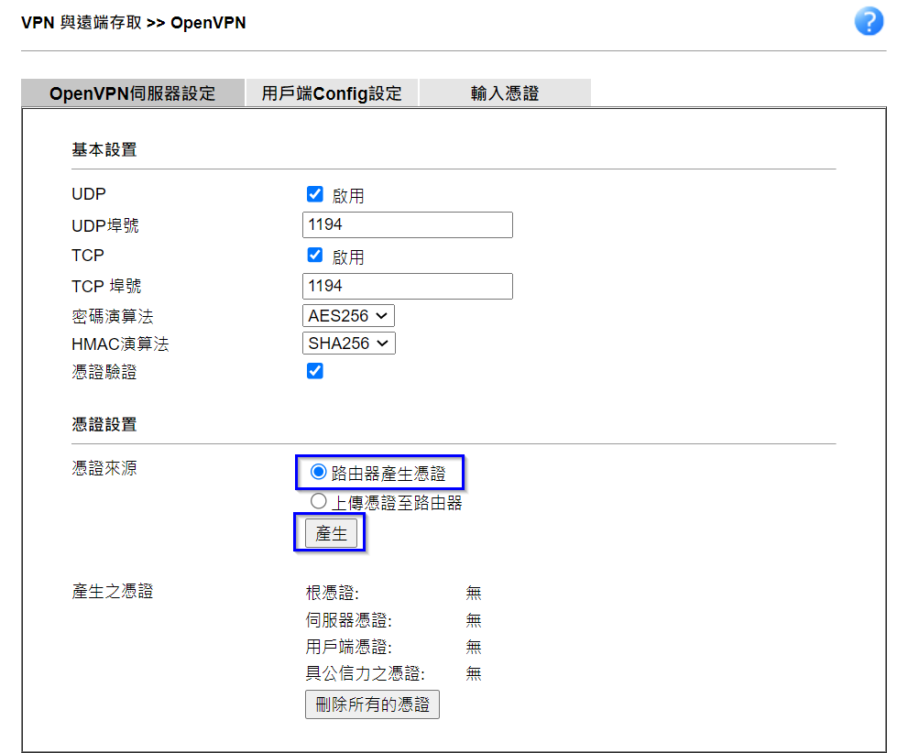The width and height of the screenshot is (908, 753).
Task: Focus the UDP埠號 input field
Action: [x=407, y=225]
